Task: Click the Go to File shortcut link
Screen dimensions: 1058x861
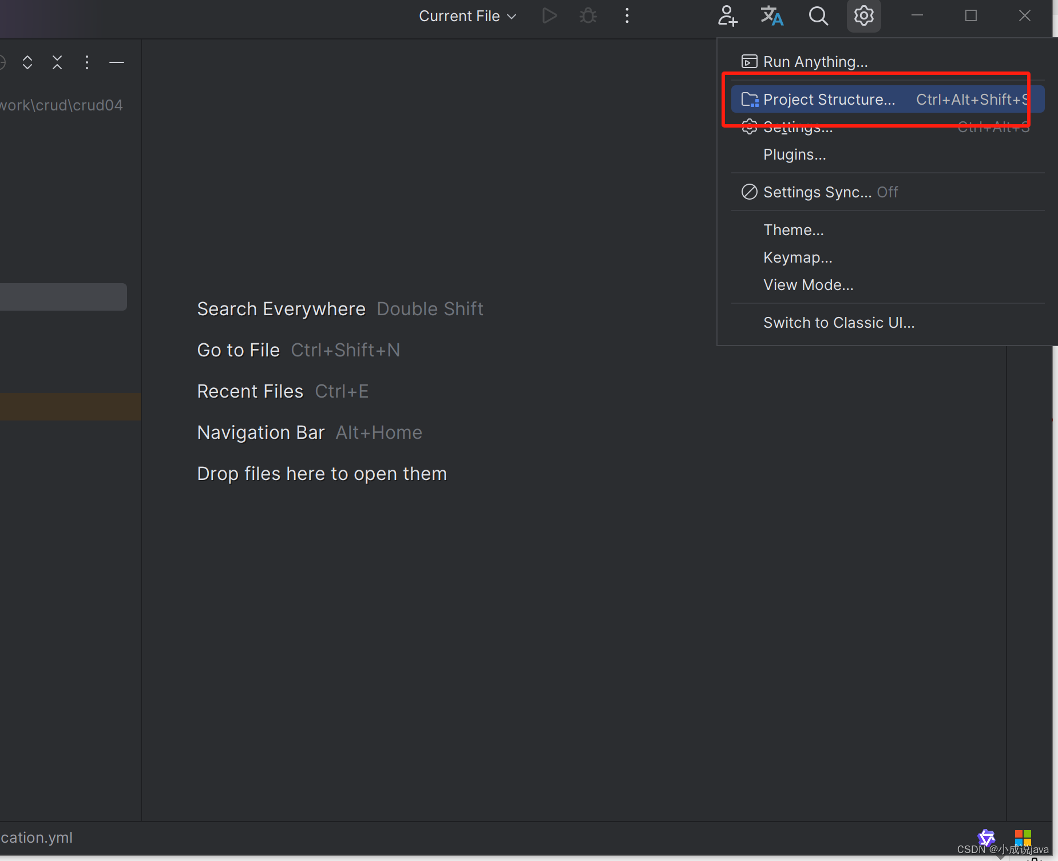Action: tap(238, 350)
